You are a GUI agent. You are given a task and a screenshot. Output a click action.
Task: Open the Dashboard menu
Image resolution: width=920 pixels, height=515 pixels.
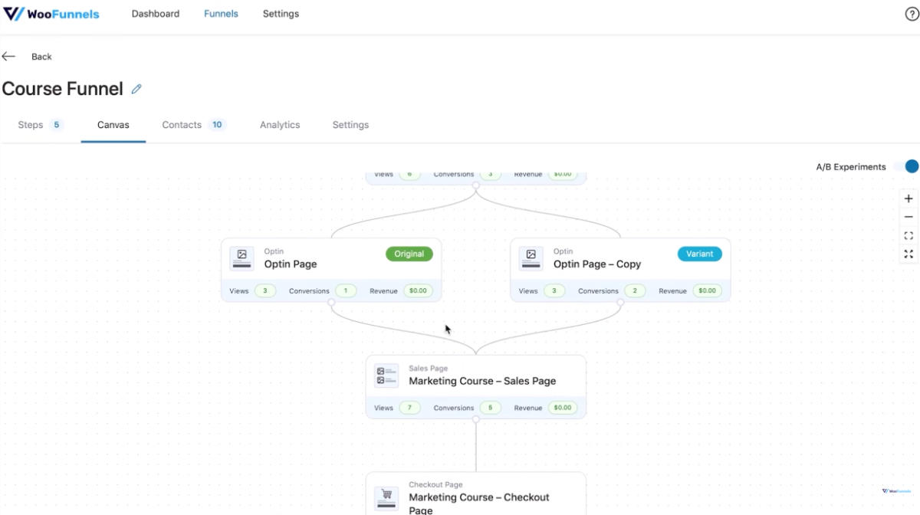tap(156, 14)
